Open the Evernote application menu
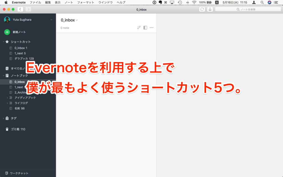The image size is (283, 177). [19, 2]
